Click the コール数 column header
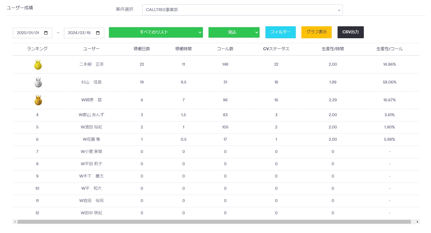 (225, 49)
